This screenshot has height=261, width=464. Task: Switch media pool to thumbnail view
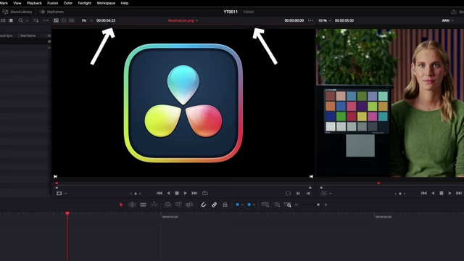tap(3, 20)
